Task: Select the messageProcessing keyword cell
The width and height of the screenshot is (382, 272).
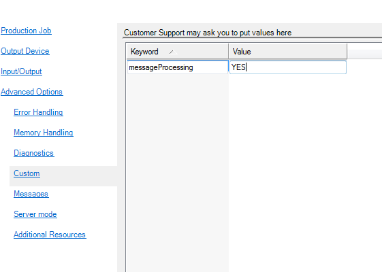Action: click(x=178, y=67)
